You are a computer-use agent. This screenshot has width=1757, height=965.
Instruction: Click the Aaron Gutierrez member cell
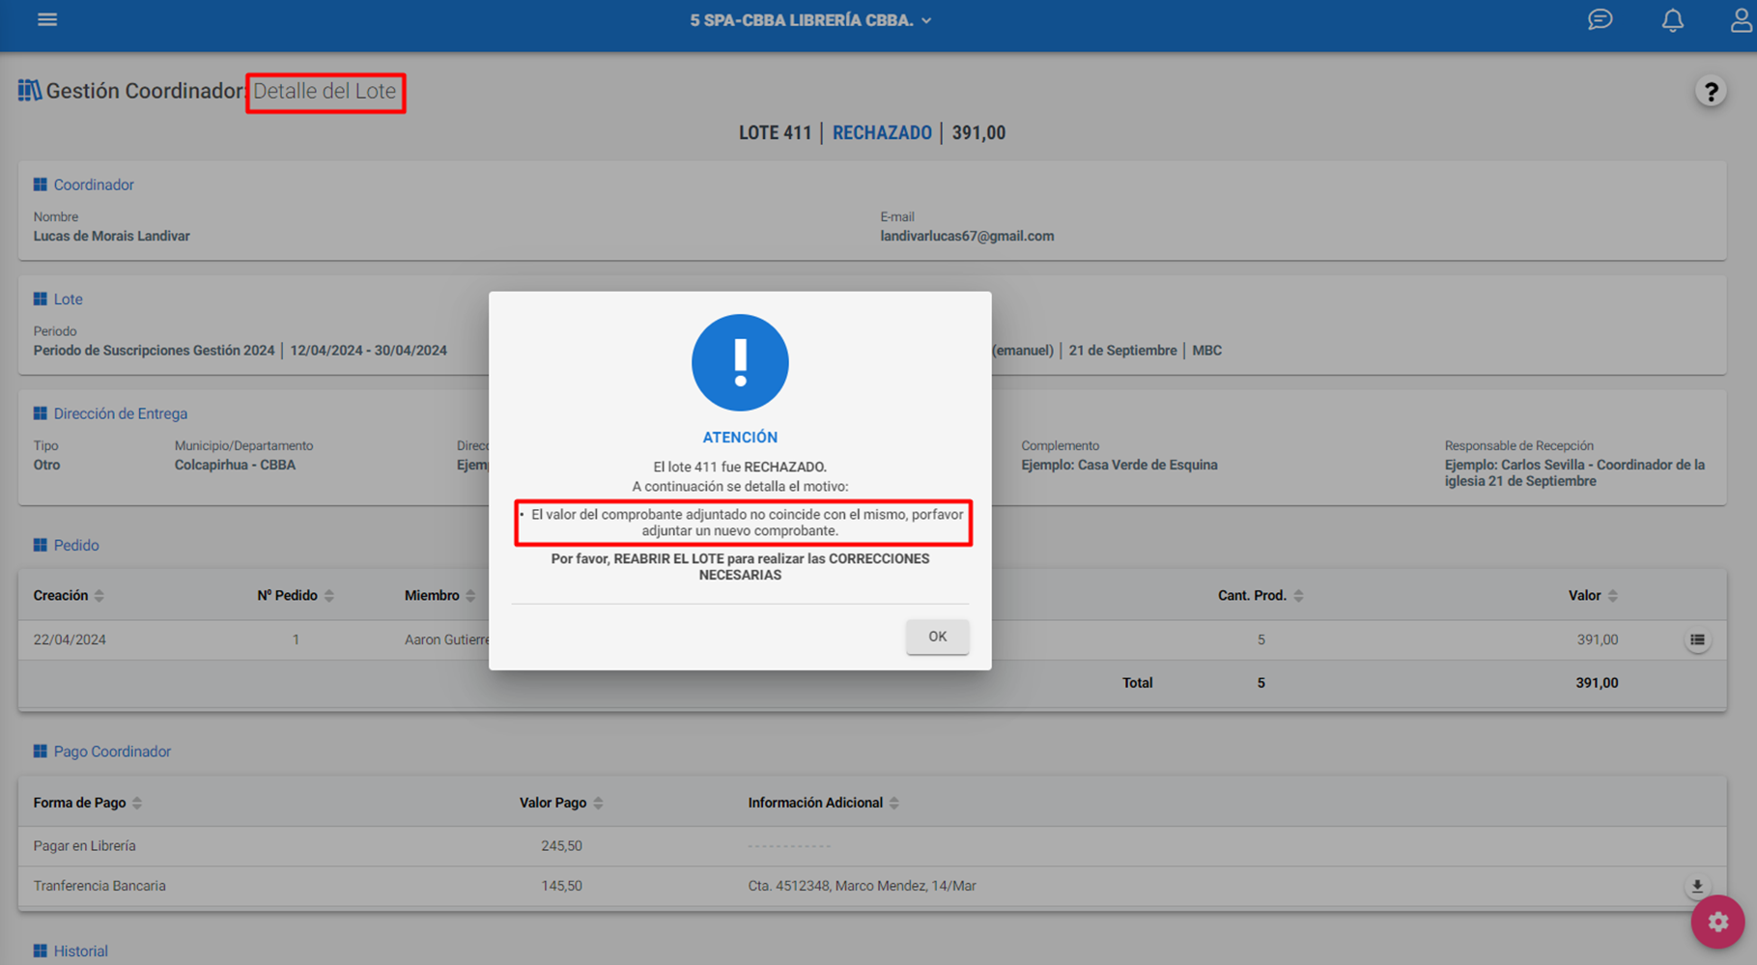[447, 639]
